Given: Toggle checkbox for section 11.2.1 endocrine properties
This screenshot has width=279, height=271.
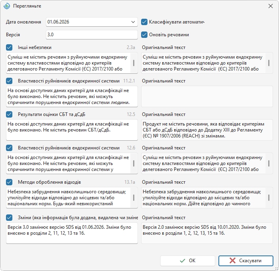Looking at the screenshot, I should (9, 81).
